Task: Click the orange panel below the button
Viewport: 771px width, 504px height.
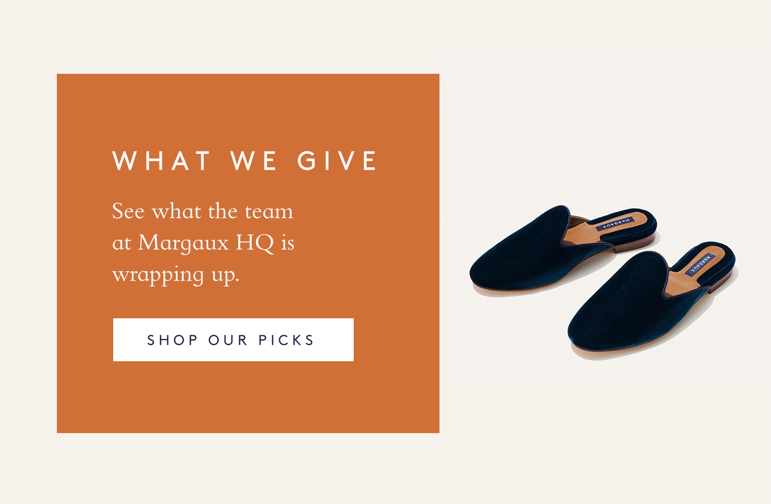Action: pos(248,396)
